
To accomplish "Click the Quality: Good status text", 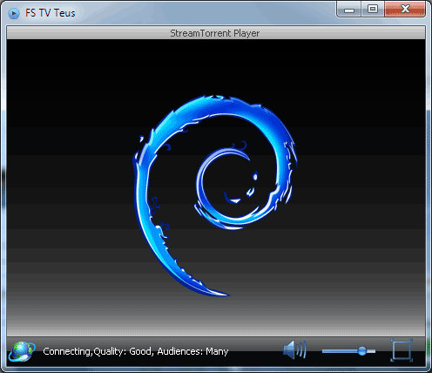I will pyautogui.click(x=123, y=351).
